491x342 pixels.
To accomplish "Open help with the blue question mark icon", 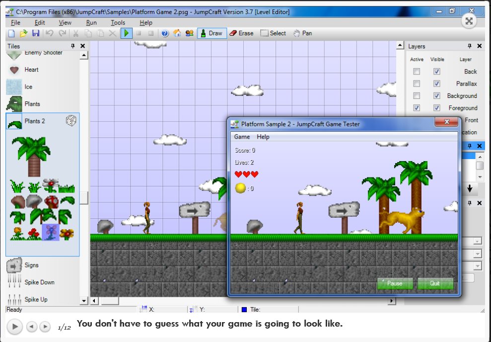I will tap(165, 33).
